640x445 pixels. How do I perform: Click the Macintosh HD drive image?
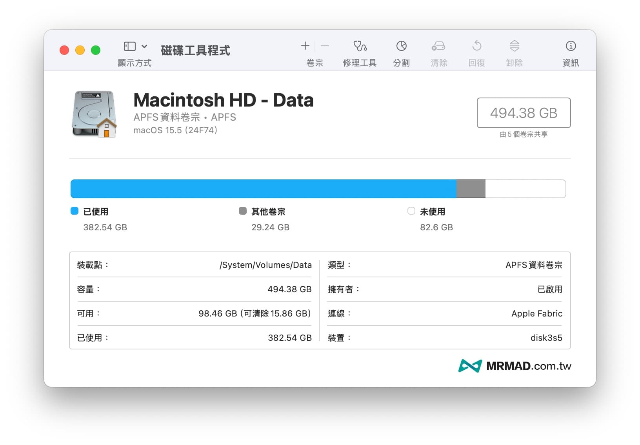(95, 114)
